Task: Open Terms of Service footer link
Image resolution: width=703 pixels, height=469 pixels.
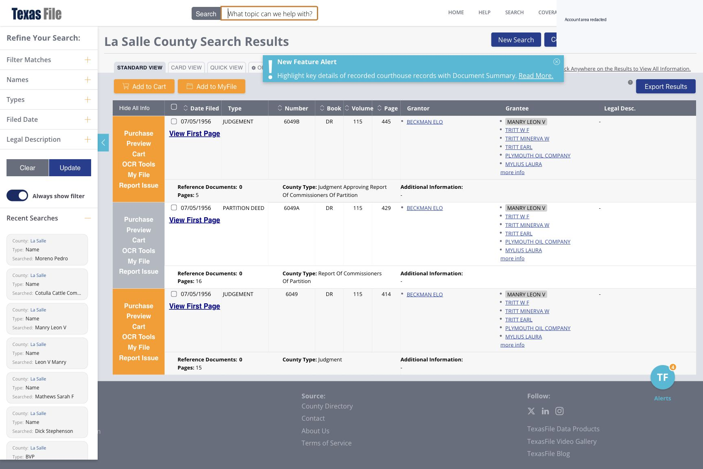Action: click(x=326, y=443)
